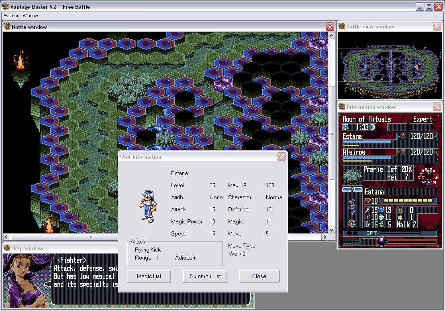Viewport: 445px width, 311px height.
Task: Click the yellow bell icon
Action: click(400, 217)
